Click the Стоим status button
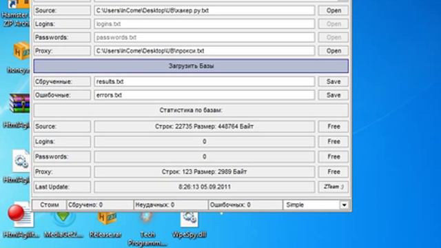 [49, 205]
